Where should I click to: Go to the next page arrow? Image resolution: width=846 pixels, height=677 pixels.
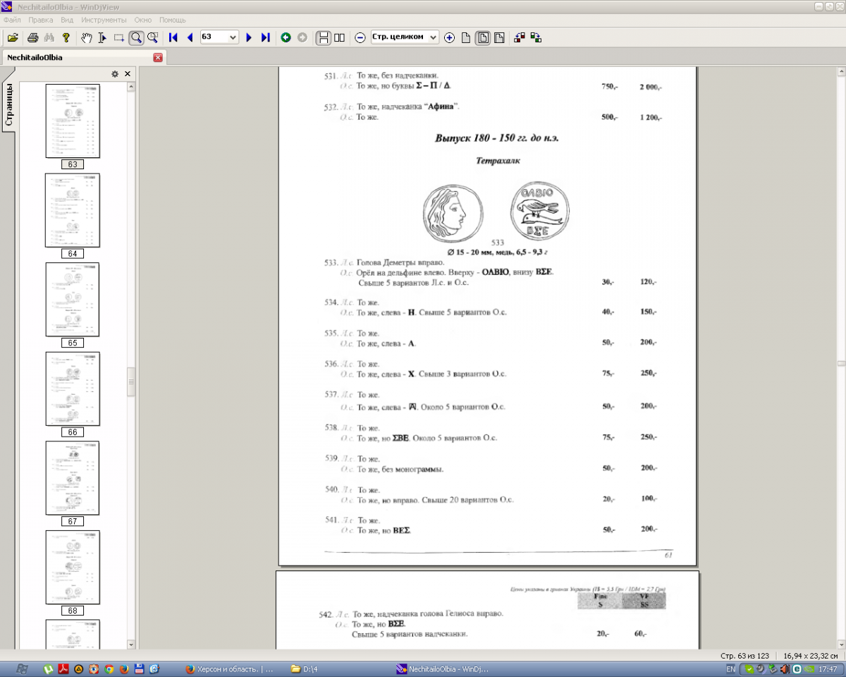[249, 37]
